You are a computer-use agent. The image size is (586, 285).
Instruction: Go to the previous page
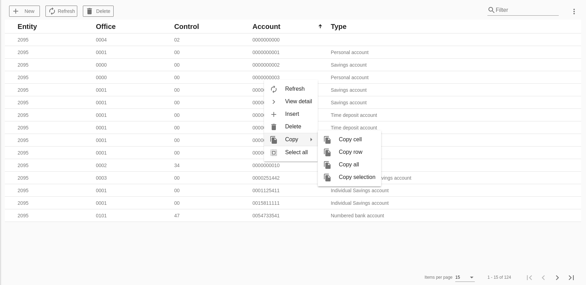[543, 278]
